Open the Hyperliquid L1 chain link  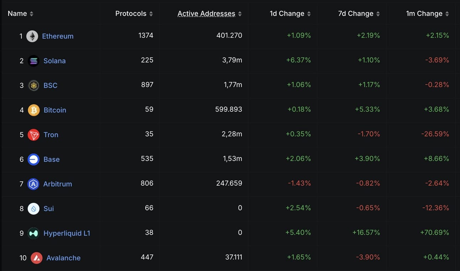(x=67, y=233)
